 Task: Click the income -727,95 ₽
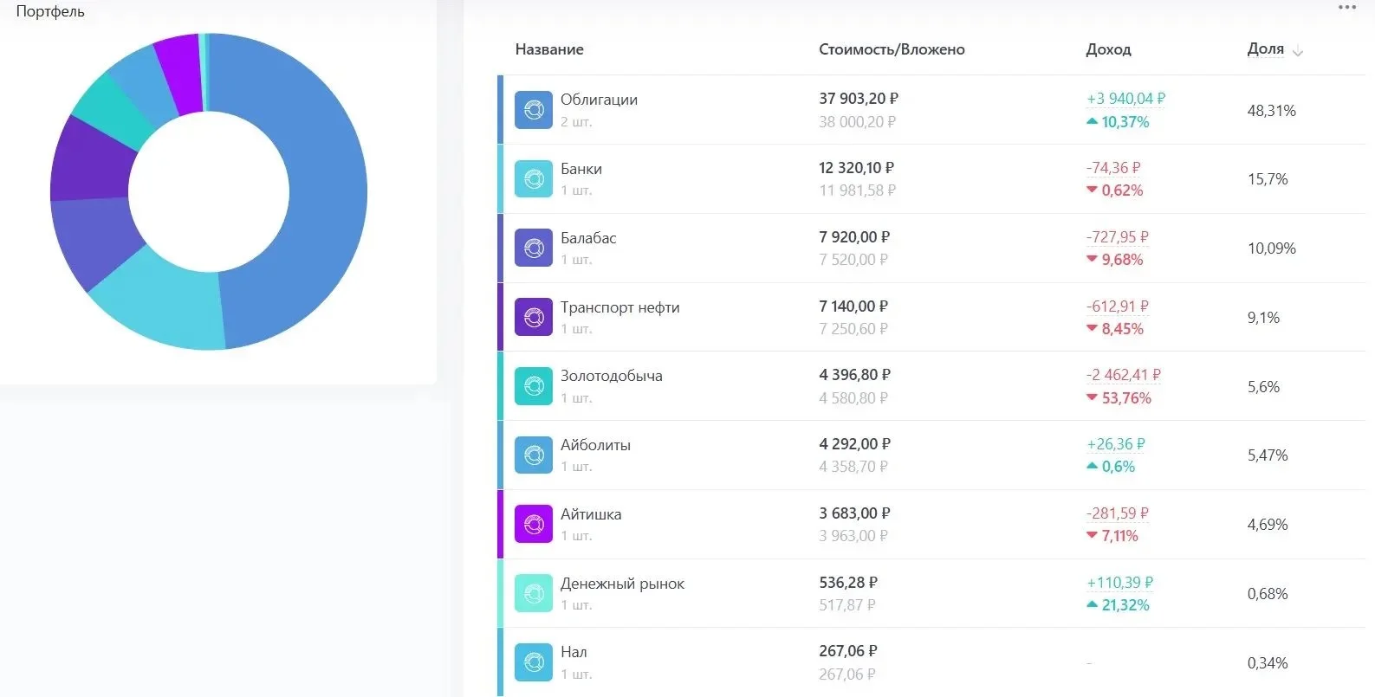1118,237
